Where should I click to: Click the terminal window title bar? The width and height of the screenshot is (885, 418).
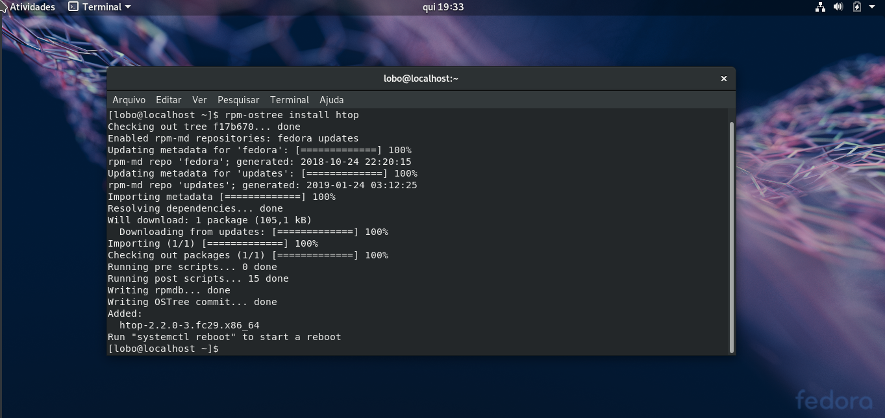click(x=421, y=78)
